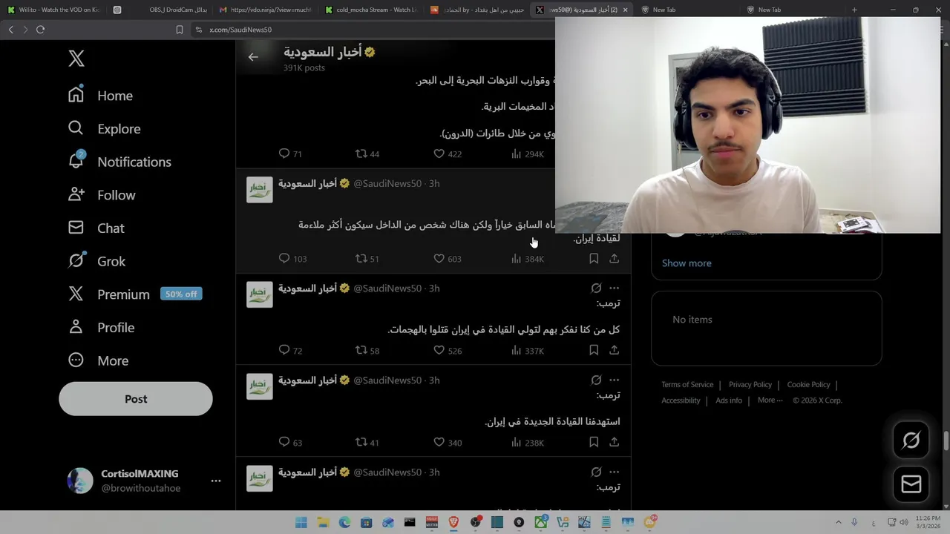Reply to the tweet with 71 replies
The image size is (950, 534).
[290, 154]
